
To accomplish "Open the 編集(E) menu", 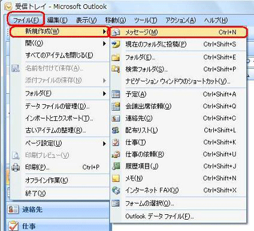I will (x=58, y=20).
